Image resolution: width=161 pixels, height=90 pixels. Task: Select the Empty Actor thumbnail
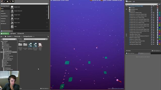[12, 7]
